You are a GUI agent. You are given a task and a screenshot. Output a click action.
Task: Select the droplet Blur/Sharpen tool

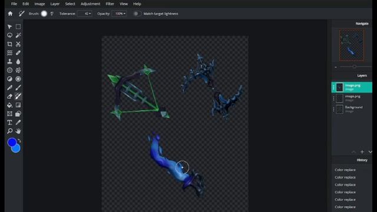(18, 61)
